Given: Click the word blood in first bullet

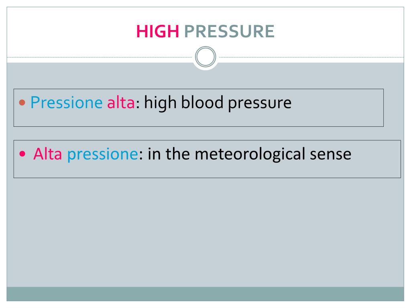Looking at the screenshot, I should (202, 102).
